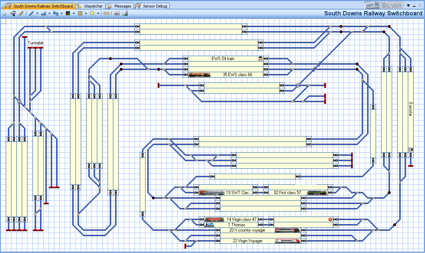Expand the signal tool dropdown arrow
This screenshot has width=425, height=253.
[x=74, y=14]
